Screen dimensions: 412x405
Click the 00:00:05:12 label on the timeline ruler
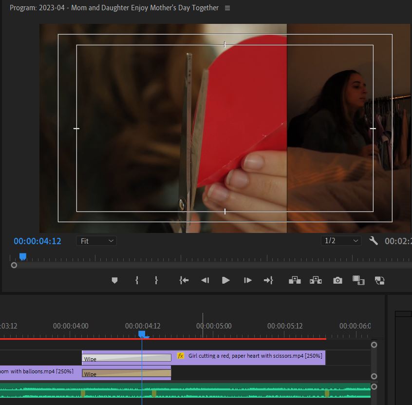coord(285,326)
